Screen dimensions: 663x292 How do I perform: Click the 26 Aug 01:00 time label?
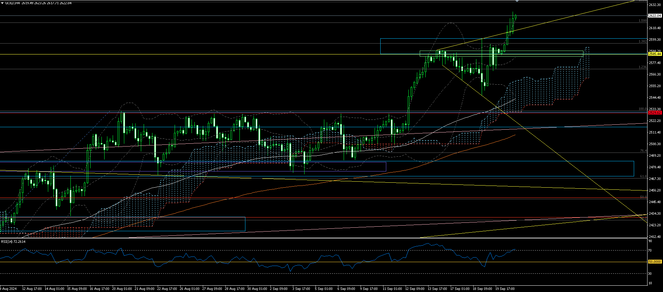[189, 289]
